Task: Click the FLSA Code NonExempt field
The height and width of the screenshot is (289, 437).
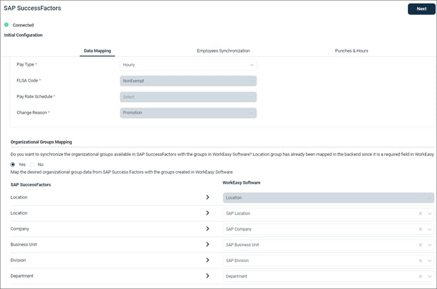Action: (188, 81)
